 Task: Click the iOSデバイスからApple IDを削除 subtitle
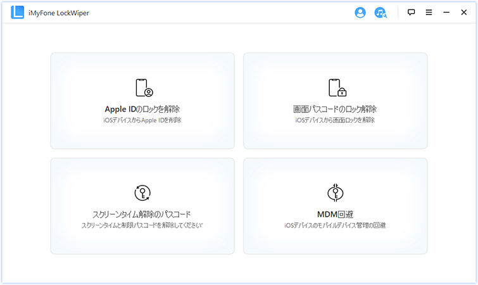pyautogui.click(x=142, y=120)
